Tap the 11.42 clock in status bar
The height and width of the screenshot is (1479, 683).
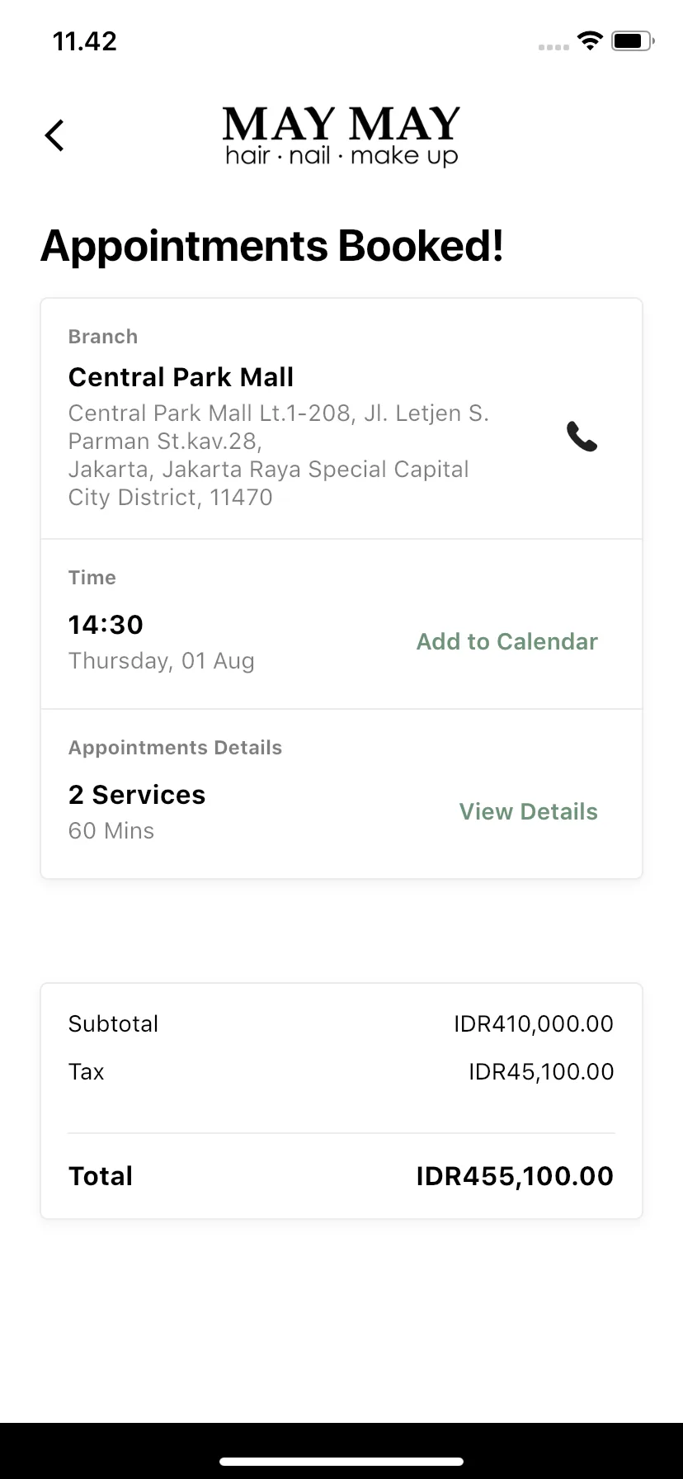click(85, 41)
